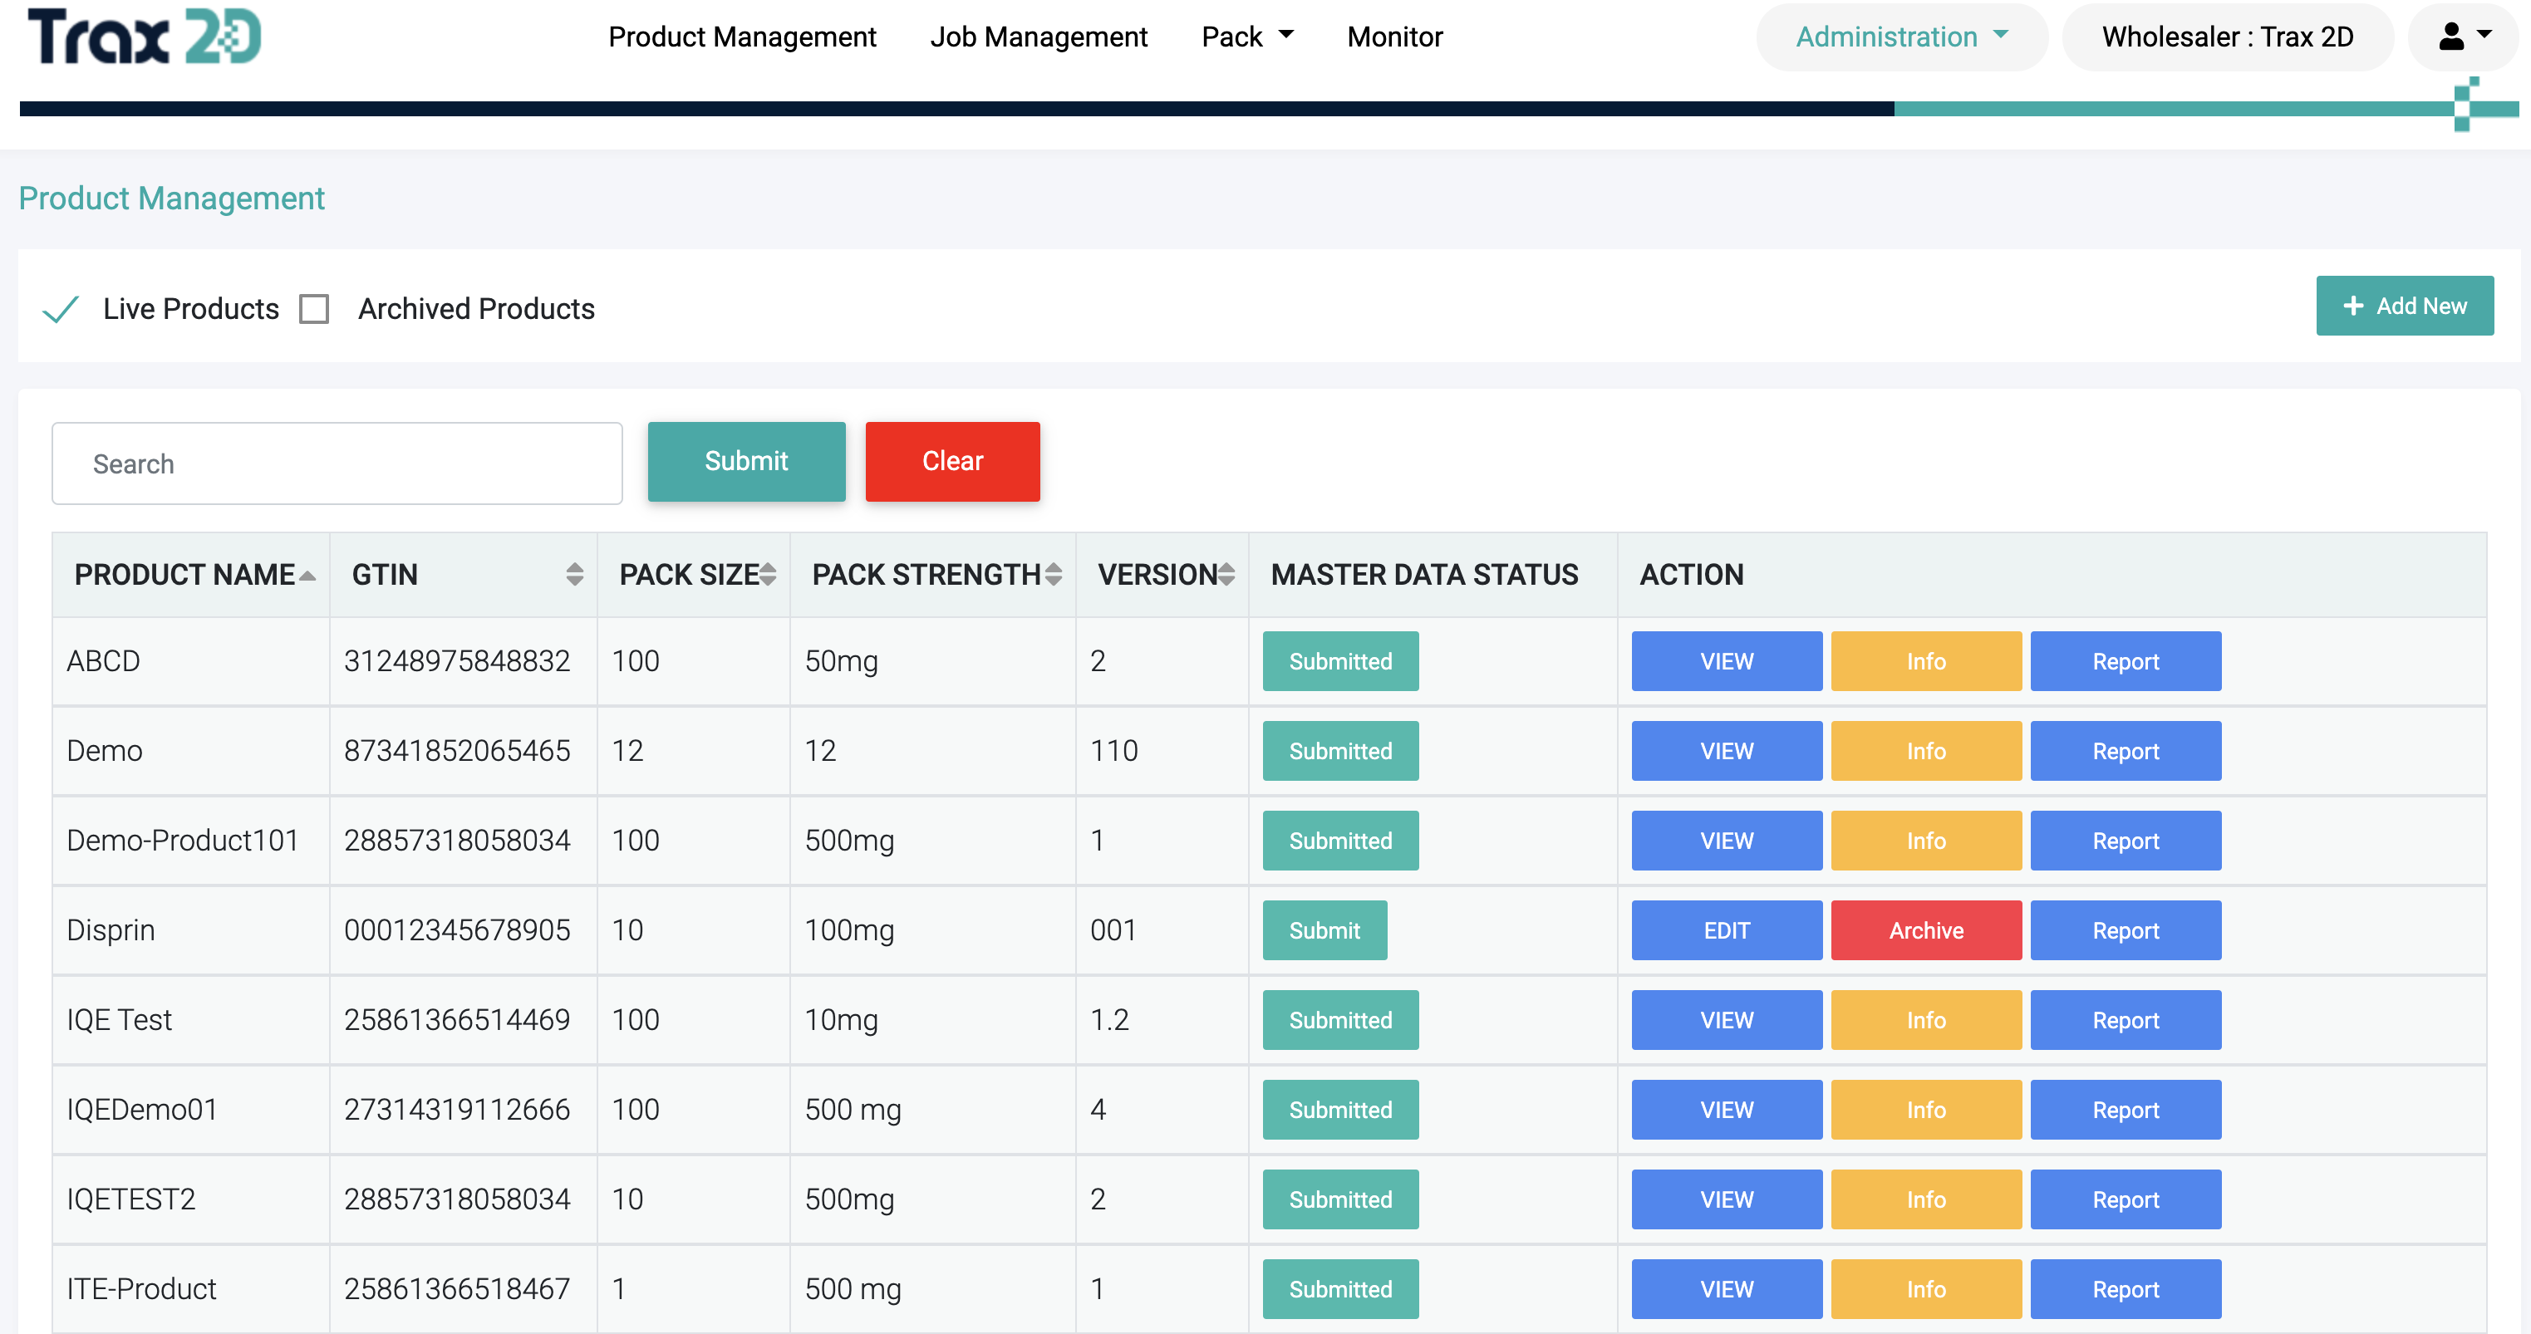Show Info for ITE-Product
This screenshot has width=2531, height=1334.
click(1926, 1289)
